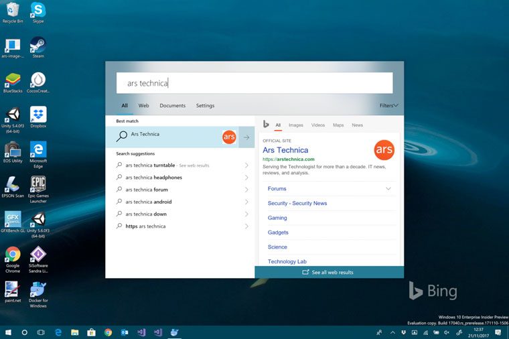
Task: Expand the Forums section in the Bing preview
Action: click(x=388, y=189)
